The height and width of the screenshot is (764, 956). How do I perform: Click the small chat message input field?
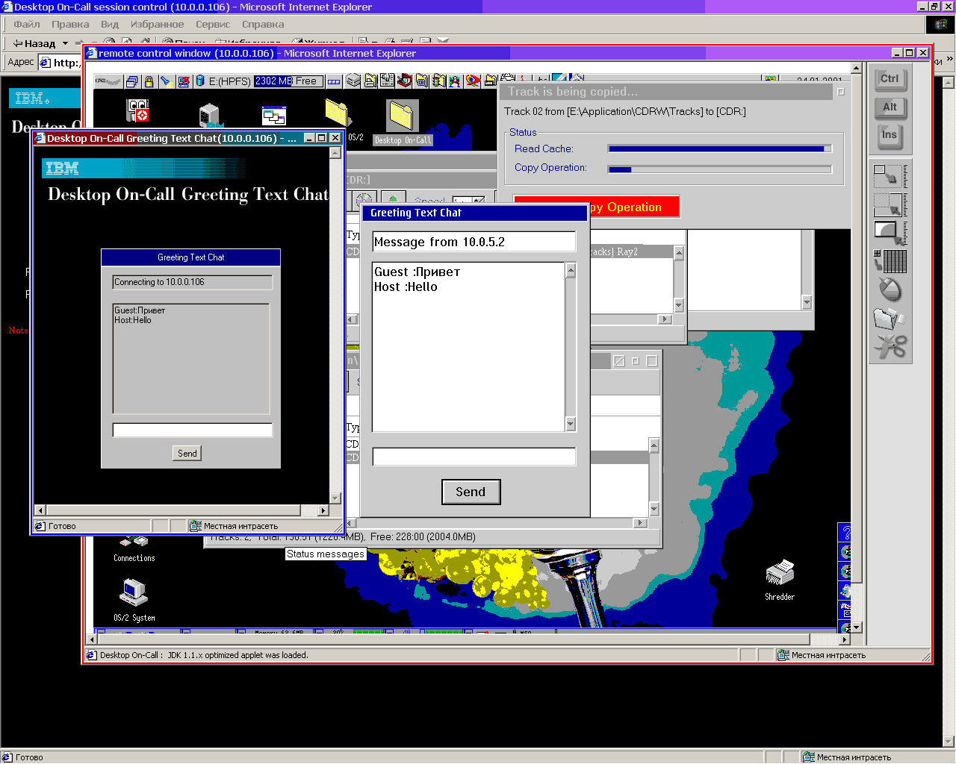[x=192, y=430]
